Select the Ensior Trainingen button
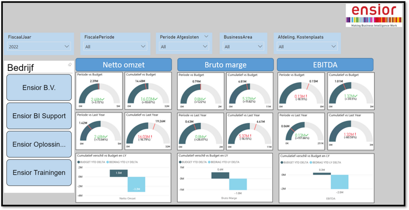 (39, 172)
